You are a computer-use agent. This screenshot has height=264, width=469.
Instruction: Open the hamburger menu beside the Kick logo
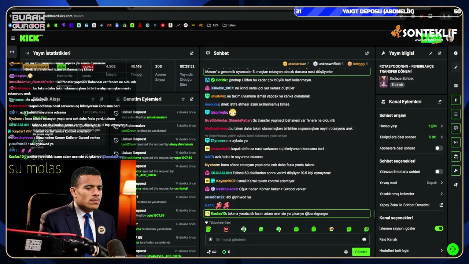13,38
